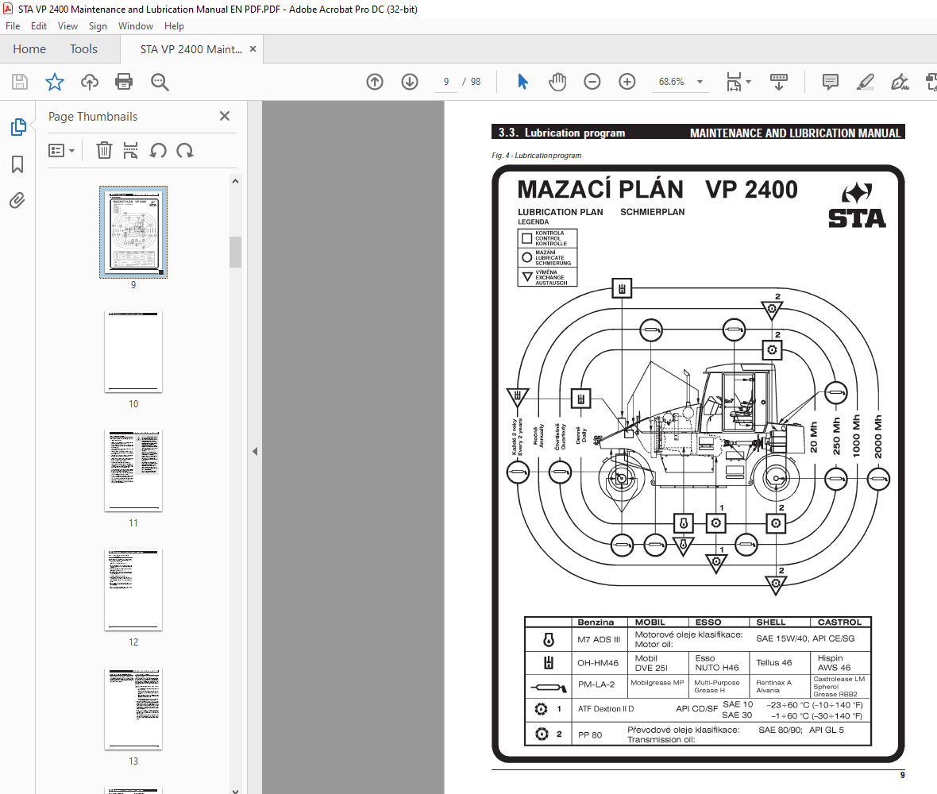Click the insert pages icon in thumbnails panel
Viewport: 937px width, 794px height.
[130, 151]
